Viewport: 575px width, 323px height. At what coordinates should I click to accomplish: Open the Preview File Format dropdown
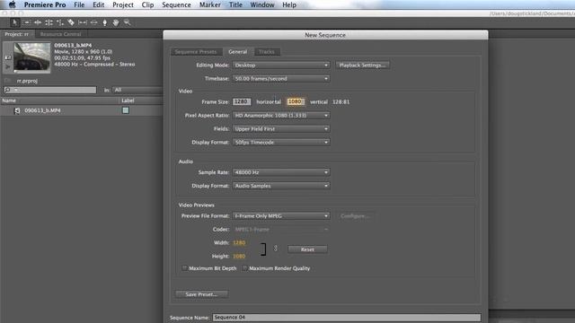[x=281, y=216]
